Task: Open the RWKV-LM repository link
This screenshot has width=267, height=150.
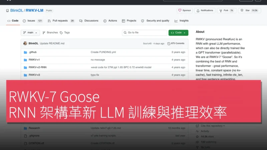Action: point(34,10)
